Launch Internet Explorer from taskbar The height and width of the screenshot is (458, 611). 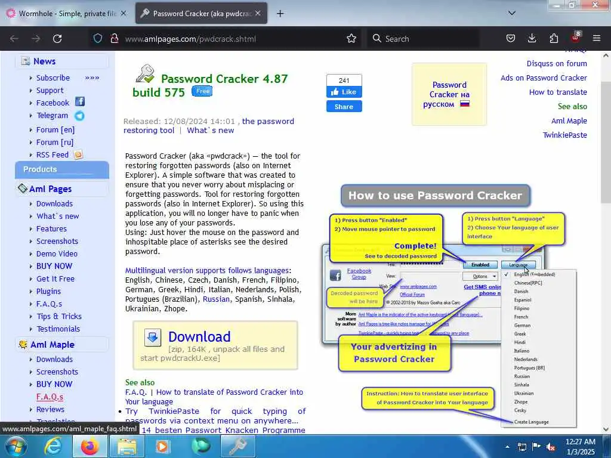(x=53, y=446)
